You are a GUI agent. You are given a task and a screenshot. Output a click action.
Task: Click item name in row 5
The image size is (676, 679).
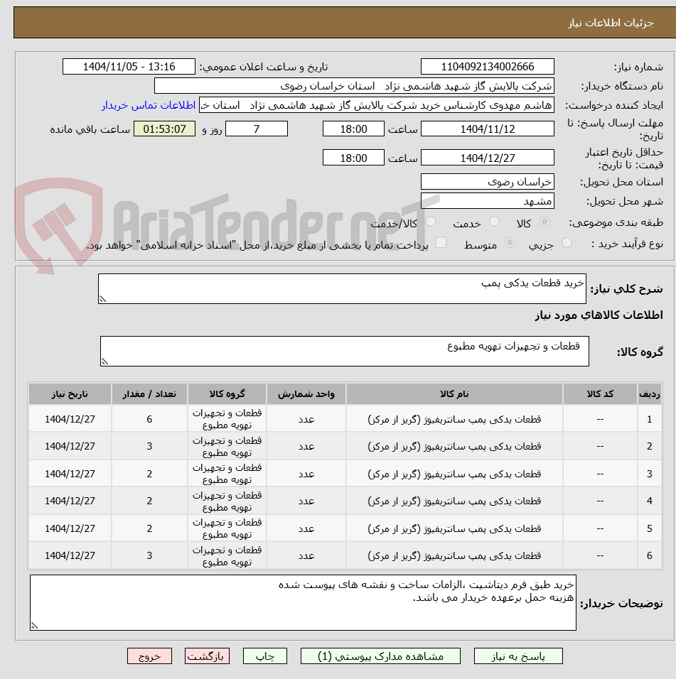point(454,528)
